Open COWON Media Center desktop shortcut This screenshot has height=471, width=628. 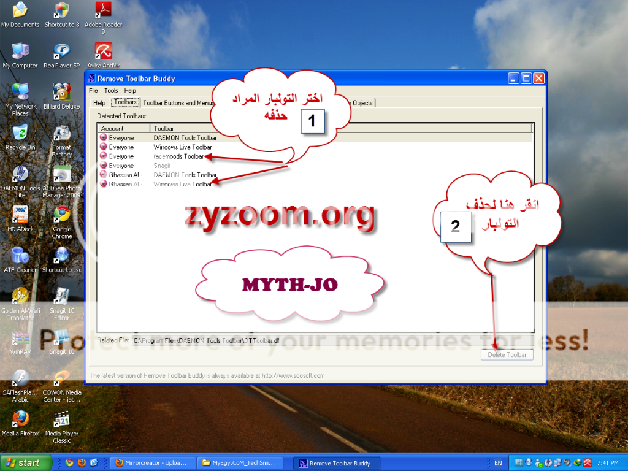(62, 386)
